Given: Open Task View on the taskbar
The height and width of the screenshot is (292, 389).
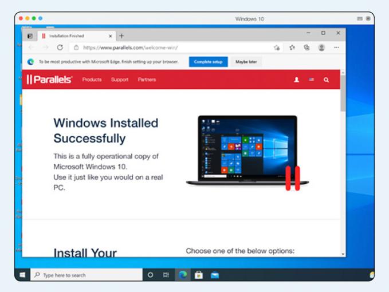Looking at the screenshot, I should [x=166, y=275].
